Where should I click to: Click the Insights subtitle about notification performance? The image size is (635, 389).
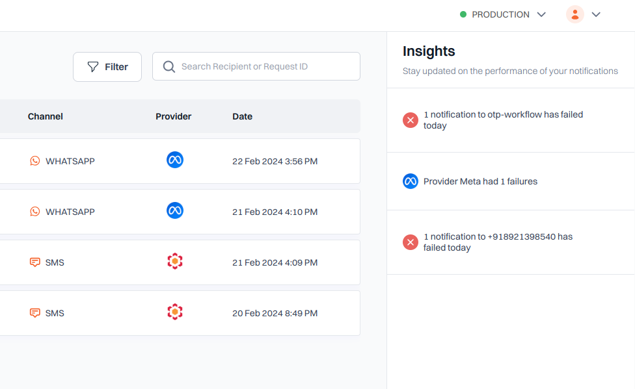pos(510,71)
